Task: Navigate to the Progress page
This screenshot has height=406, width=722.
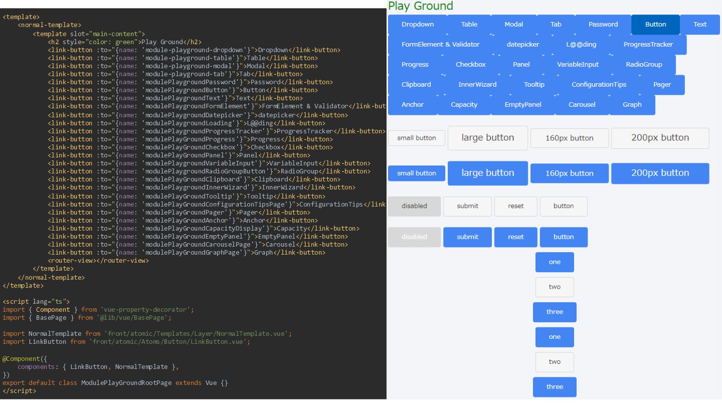Action: tap(415, 65)
